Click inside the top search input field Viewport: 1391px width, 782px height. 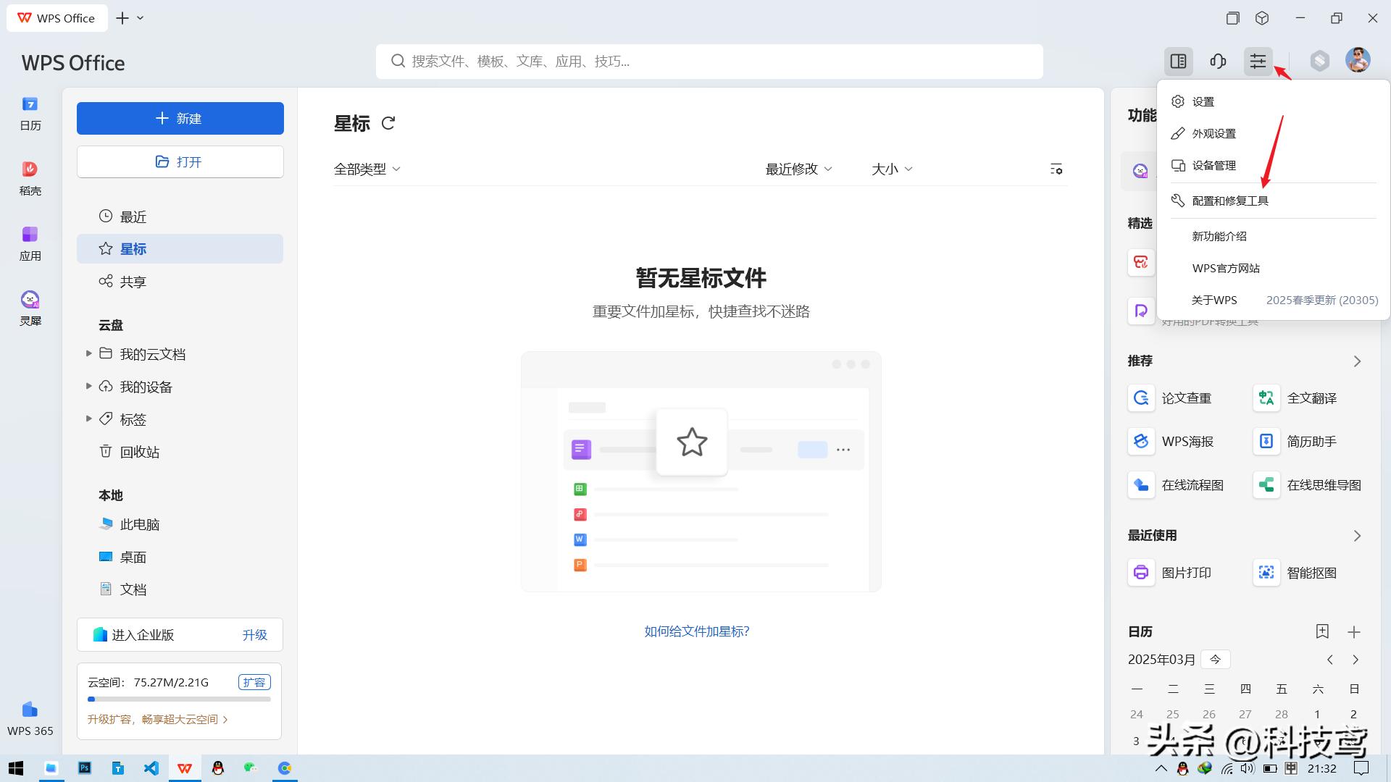tap(709, 62)
